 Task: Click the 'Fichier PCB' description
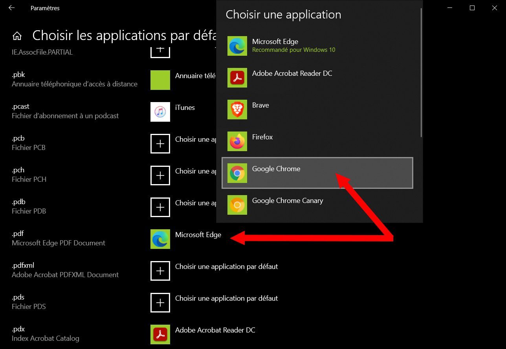(x=29, y=148)
